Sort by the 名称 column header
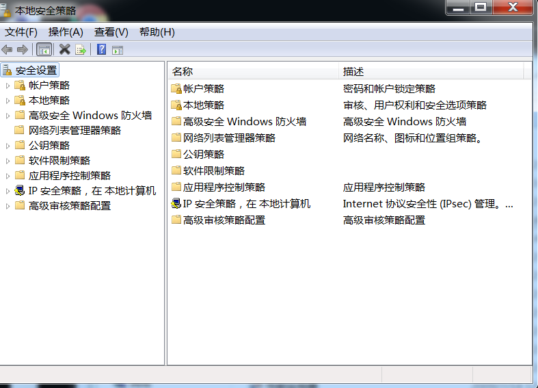 253,71
